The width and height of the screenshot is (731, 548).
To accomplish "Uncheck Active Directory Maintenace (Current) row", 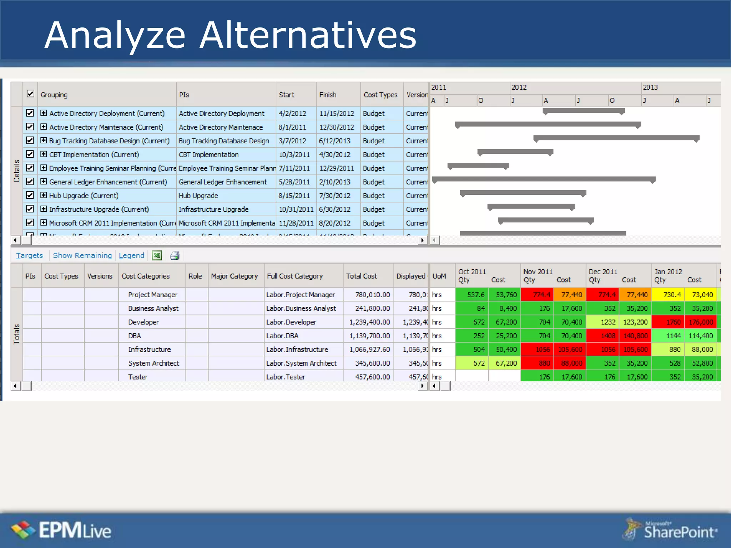I will click(x=30, y=127).
